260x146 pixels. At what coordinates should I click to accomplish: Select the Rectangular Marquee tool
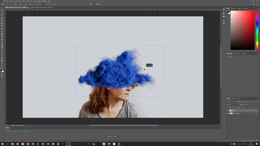(x=2, y=13)
